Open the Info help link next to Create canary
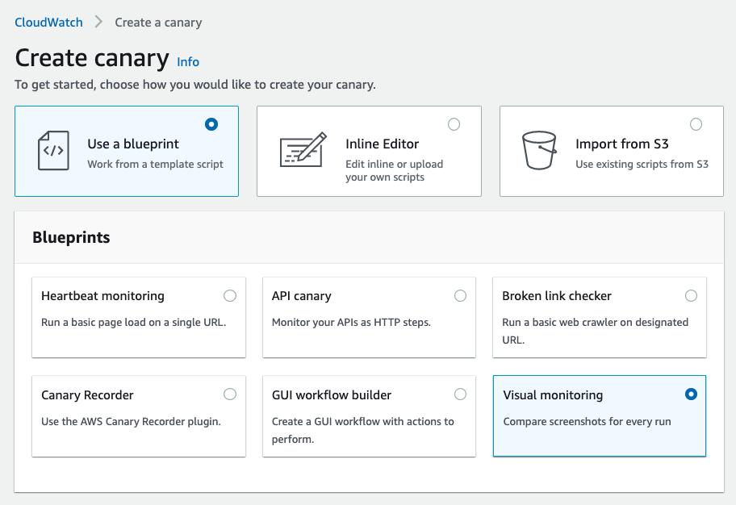The image size is (736, 505). pyautogui.click(x=188, y=61)
